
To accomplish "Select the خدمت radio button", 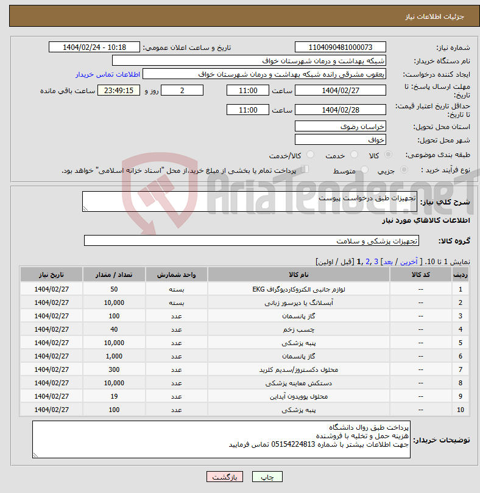I will 354,155.
